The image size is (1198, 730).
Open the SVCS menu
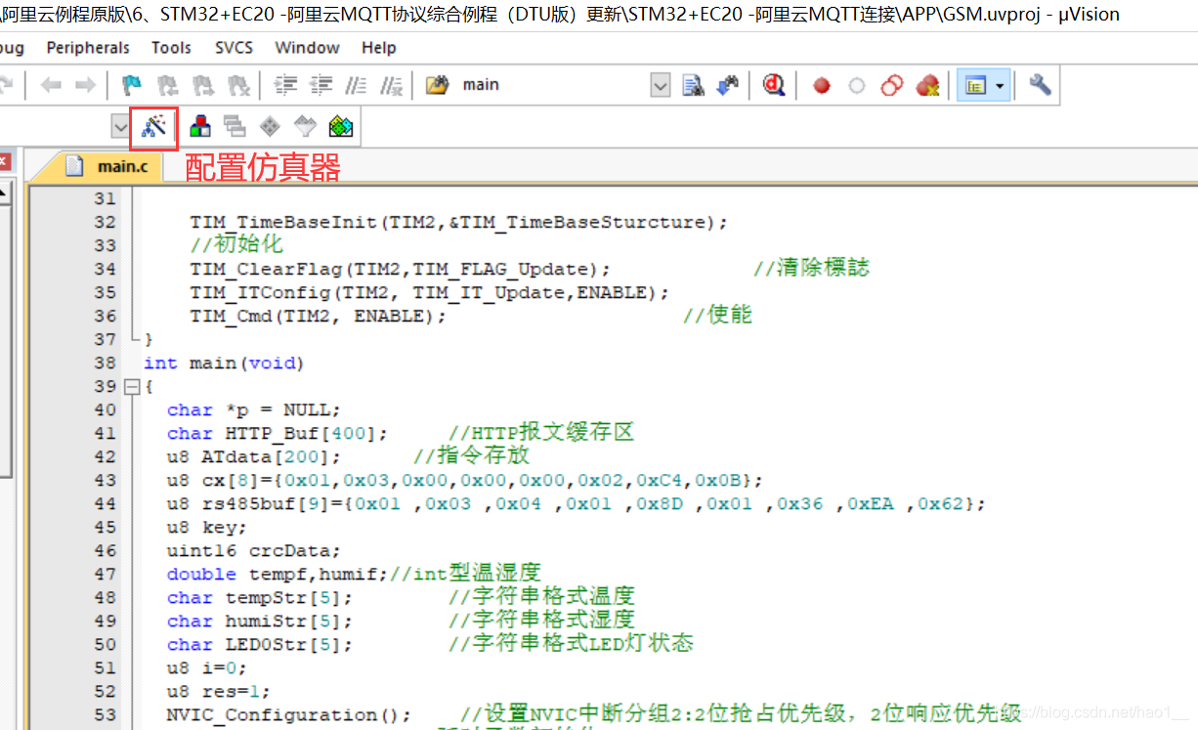coord(234,47)
